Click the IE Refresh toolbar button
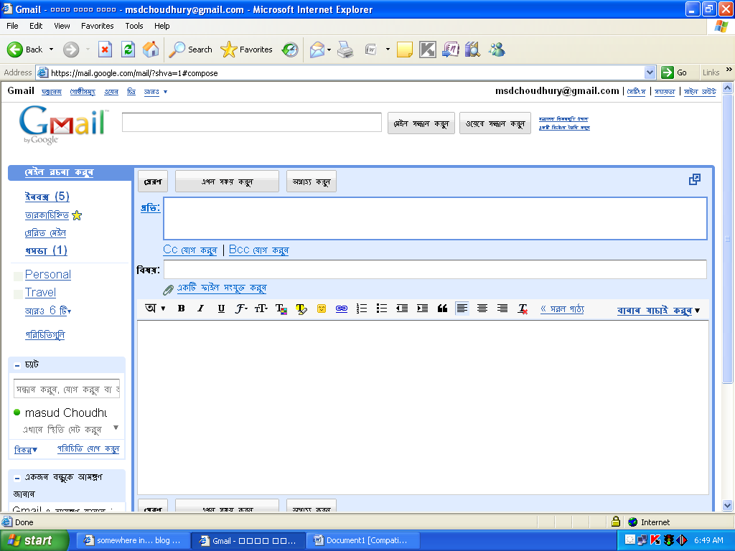Image resolution: width=735 pixels, height=551 pixels. pos(128,50)
